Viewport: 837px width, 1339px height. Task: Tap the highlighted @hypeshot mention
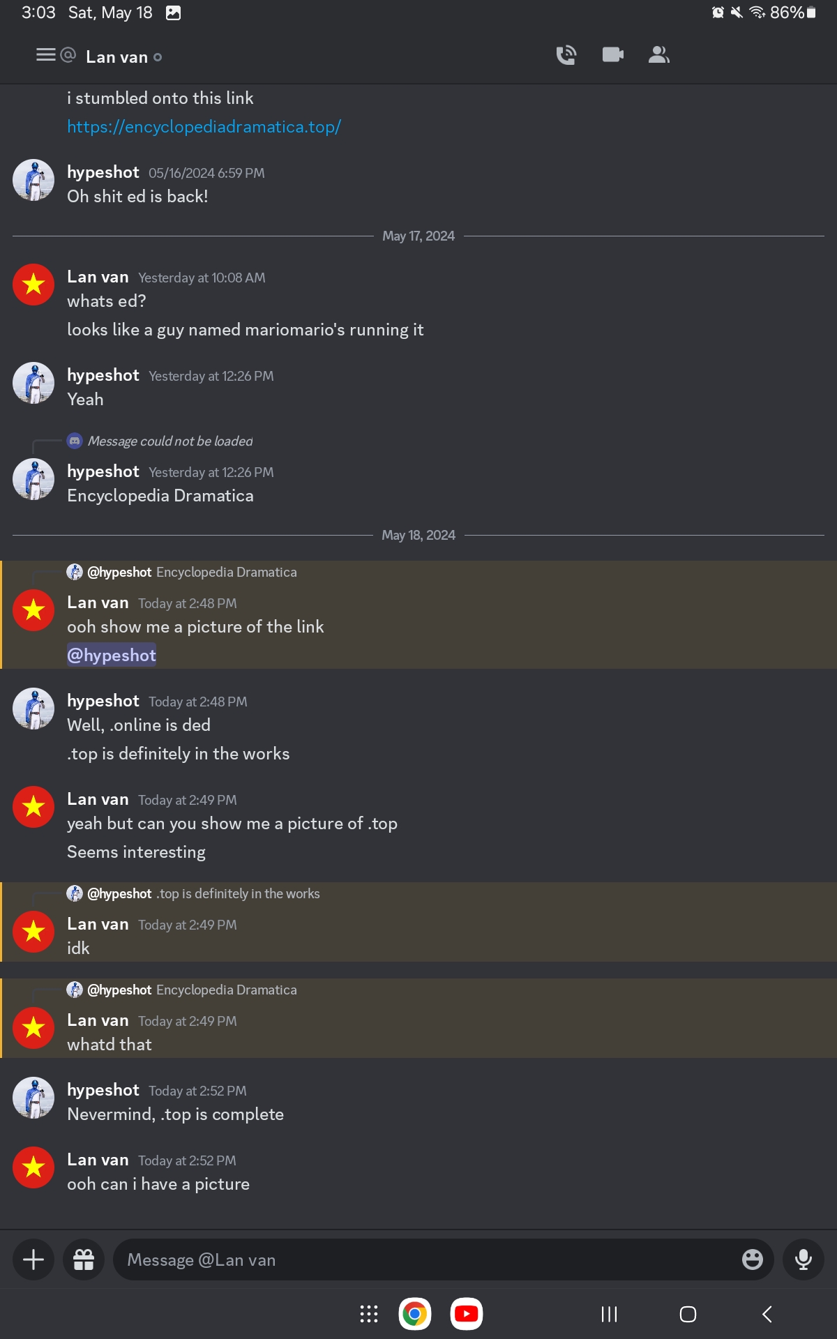112,656
